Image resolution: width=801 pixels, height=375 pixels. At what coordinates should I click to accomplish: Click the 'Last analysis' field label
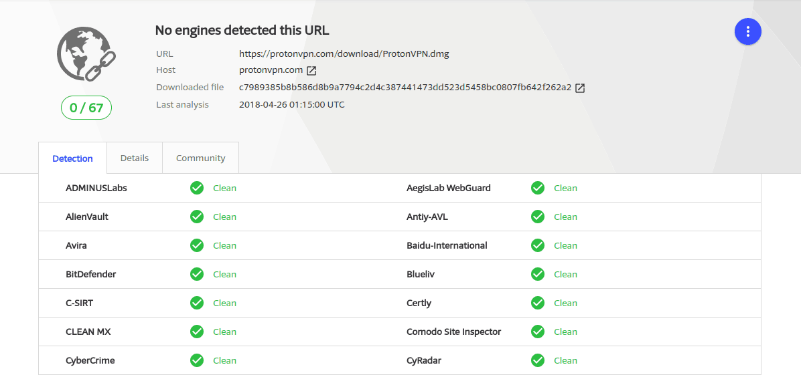pyautogui.click(x=182, y=104)
